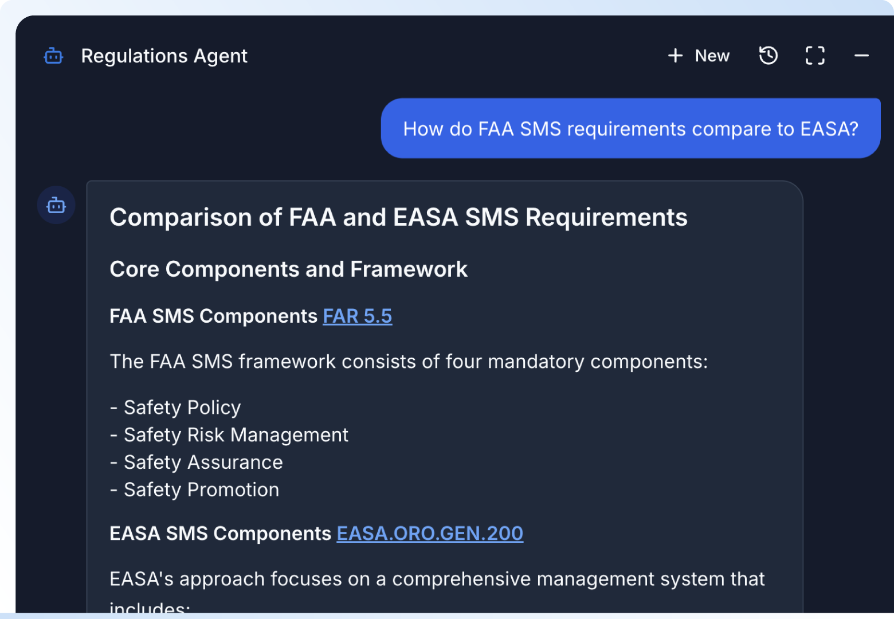The image size is (894, 619).
Task: Expand the chat to fullscreen
Action: tap(815, 56)
